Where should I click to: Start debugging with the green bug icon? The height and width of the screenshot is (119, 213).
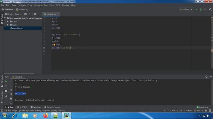coord(201,10)
